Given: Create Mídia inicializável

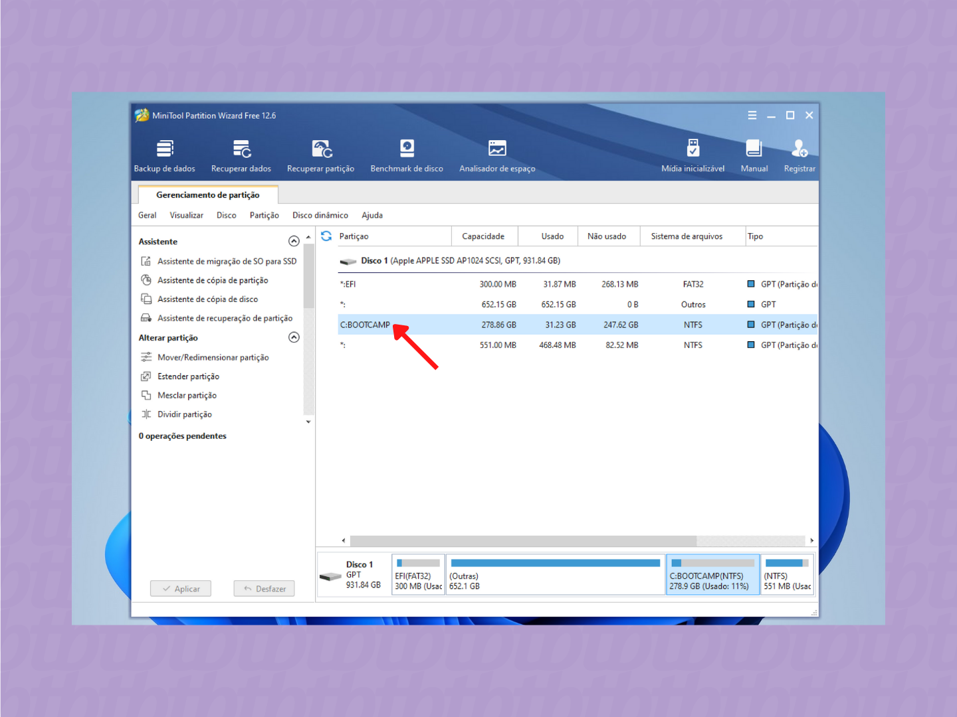Looking at the screenshot, I should [x=693, y=156].
